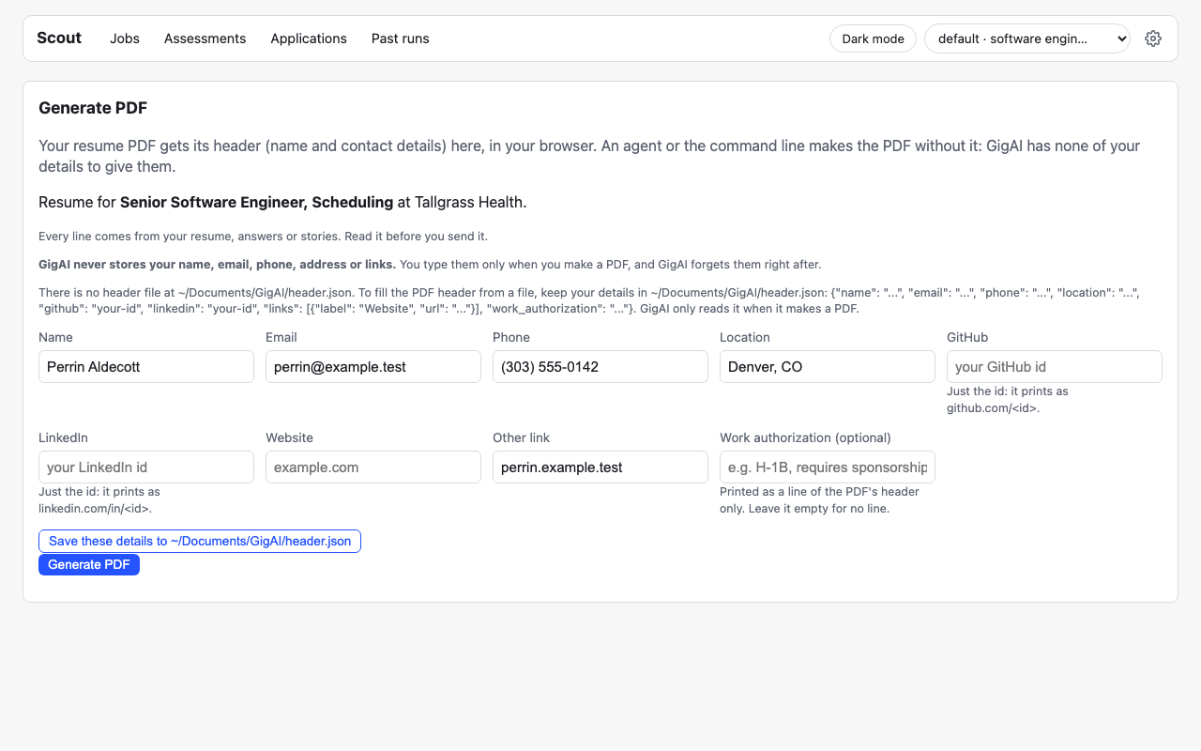The width and height of the screenshot is (1201, 751).
Task: Click the hint 'Just the id: it prints as linkedin.com/in/<id>'
Action: point(99,500)
